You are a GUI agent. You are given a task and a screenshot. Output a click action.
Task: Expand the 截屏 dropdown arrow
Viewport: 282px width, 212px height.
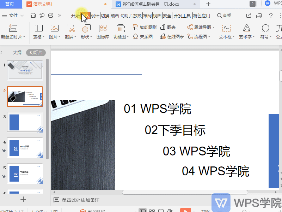coord(75,37)
